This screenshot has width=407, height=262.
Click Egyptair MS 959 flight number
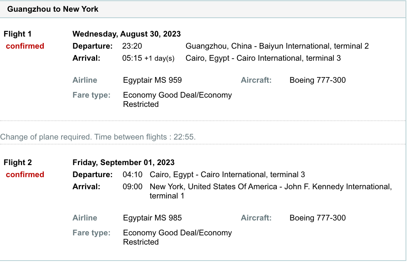152,80
